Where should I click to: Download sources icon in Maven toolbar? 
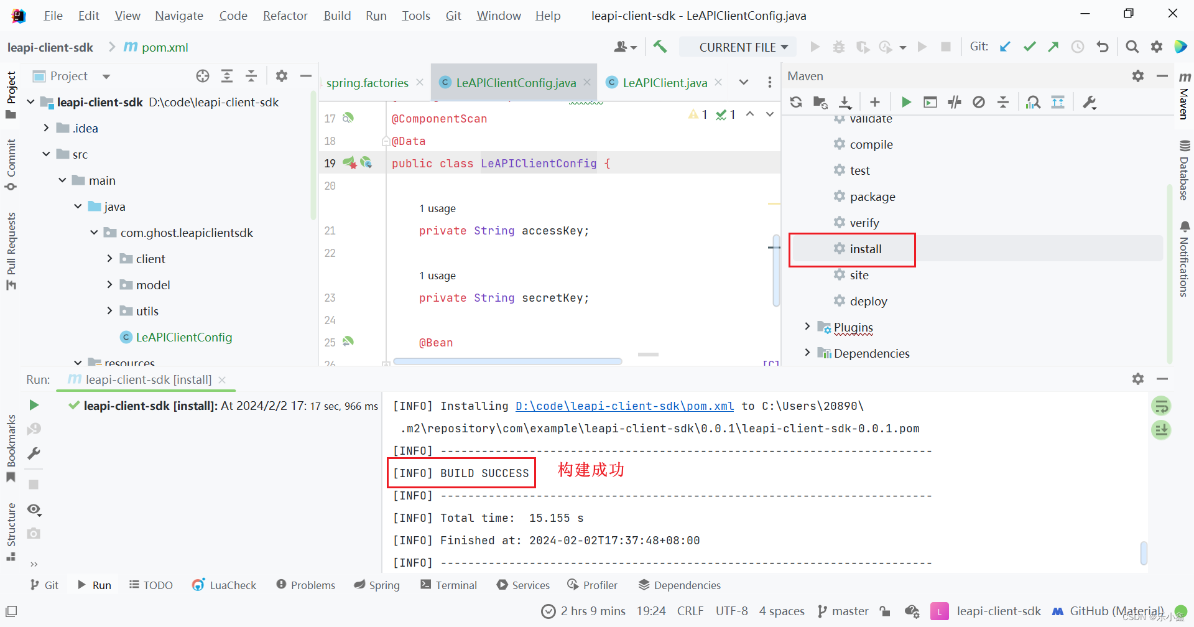(845, 101)
